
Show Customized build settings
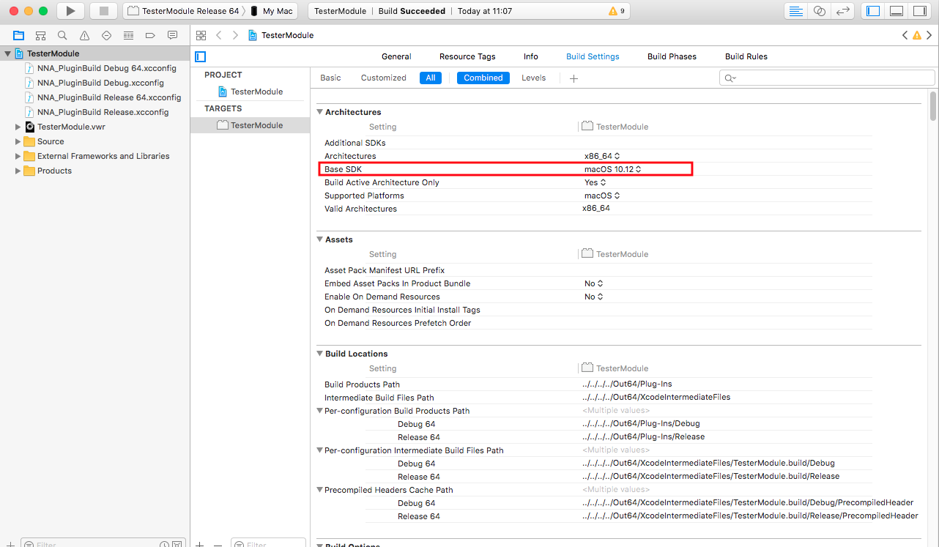click(384, 78)
